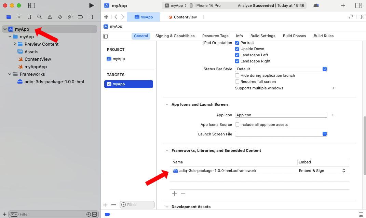The image size is (366, 218).
Task: Switch to Resource Tags tab
Action: 215,36
